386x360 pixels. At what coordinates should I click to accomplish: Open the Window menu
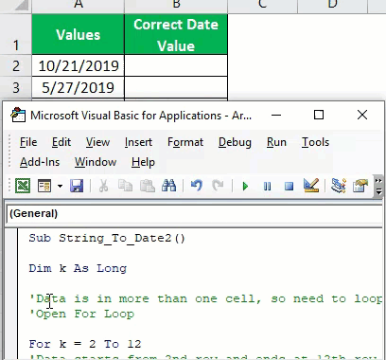pos(96,162)
